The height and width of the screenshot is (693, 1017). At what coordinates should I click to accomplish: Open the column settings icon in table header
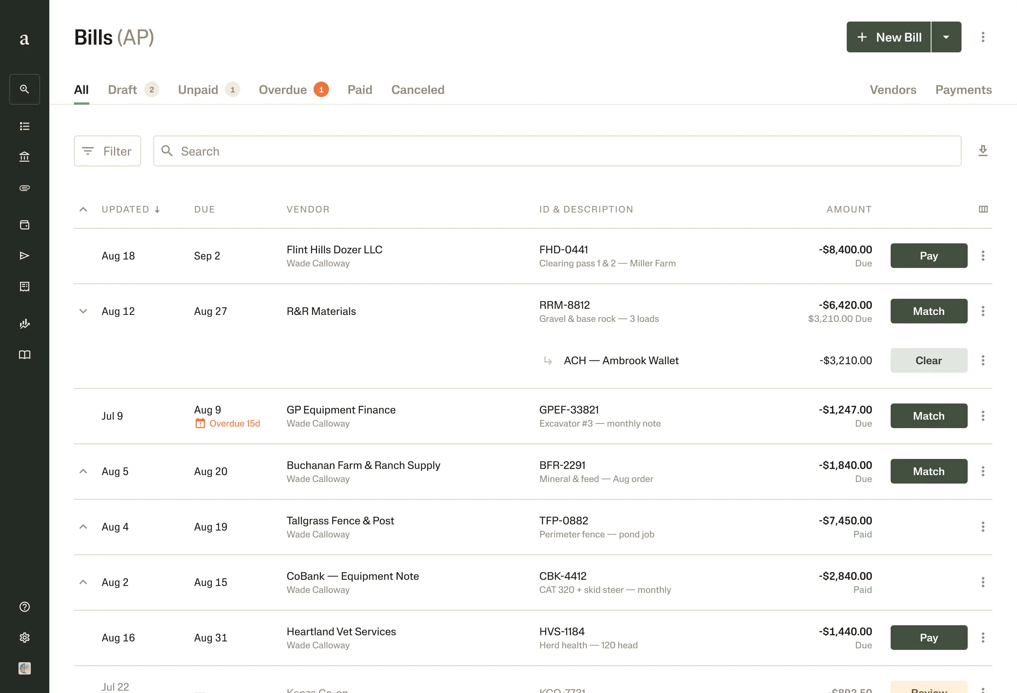click(x=983, y=209)
